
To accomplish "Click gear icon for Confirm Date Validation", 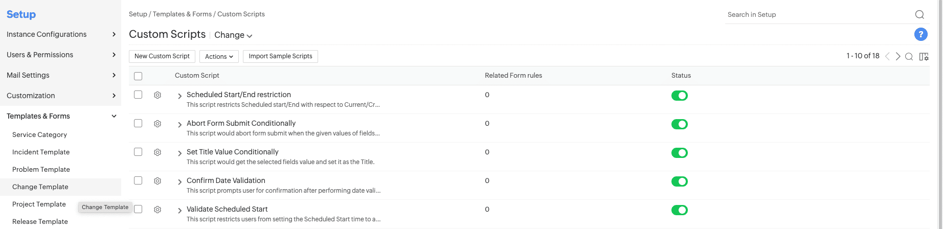I will coord(158,181).
